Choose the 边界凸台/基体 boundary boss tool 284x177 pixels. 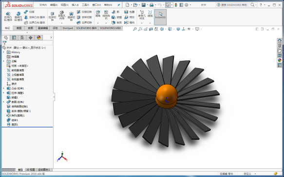(x=35, y=22)
